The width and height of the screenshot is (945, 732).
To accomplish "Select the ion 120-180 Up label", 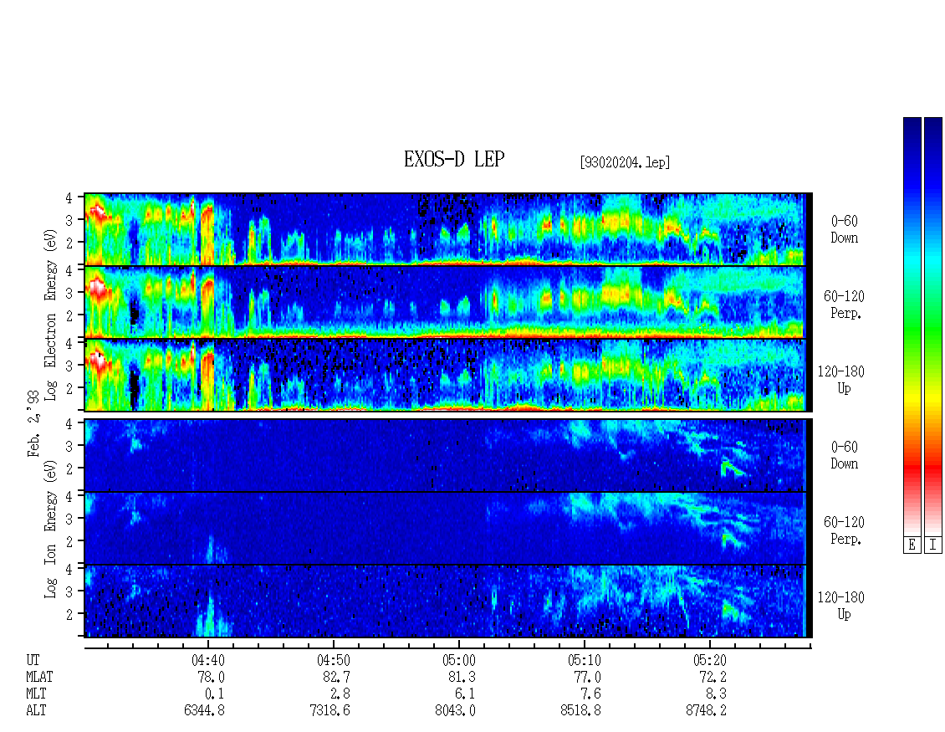I will click(x=840, y=606).
